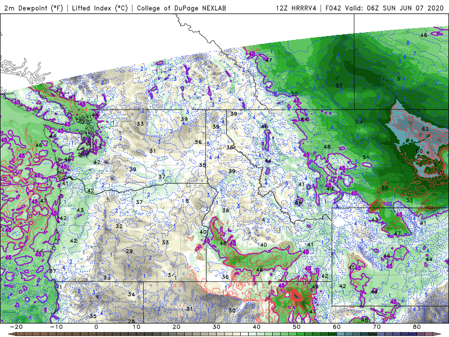The image size is (449, 337).
Task: Click the black 34 dewpoint value on the map
Action: (131, 294)
